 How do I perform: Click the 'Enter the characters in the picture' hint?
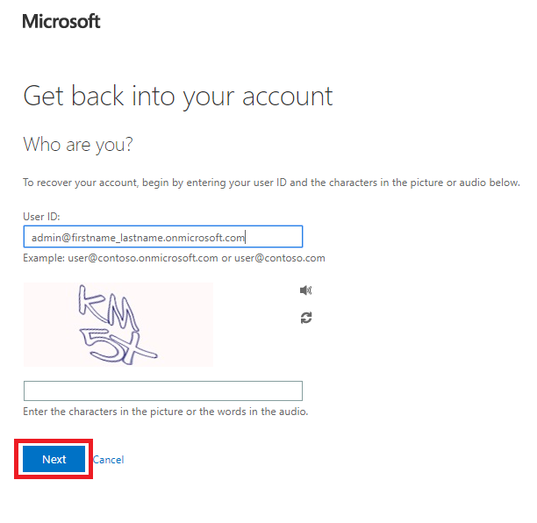166,411
